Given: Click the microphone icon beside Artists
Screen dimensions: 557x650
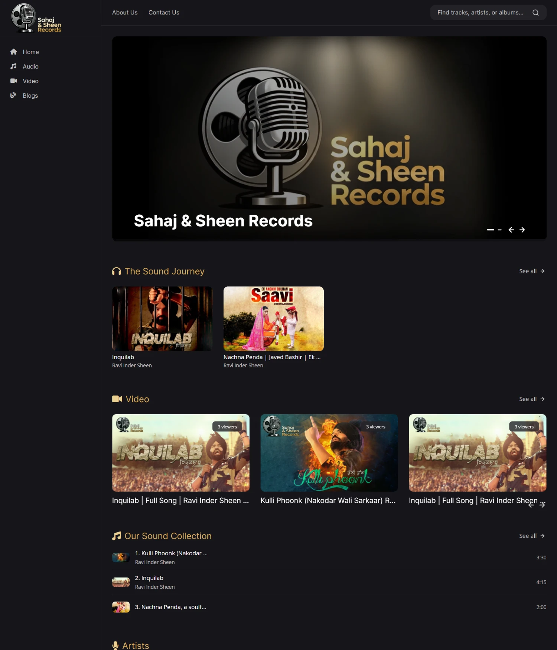Looking at the screenshot, I should [115, 646].
